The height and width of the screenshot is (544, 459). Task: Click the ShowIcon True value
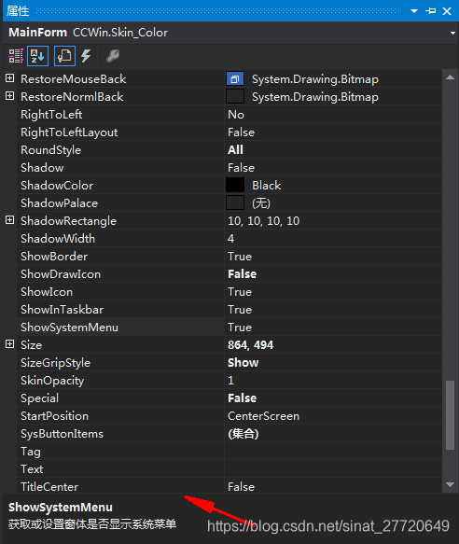click(x=240, y=292)
